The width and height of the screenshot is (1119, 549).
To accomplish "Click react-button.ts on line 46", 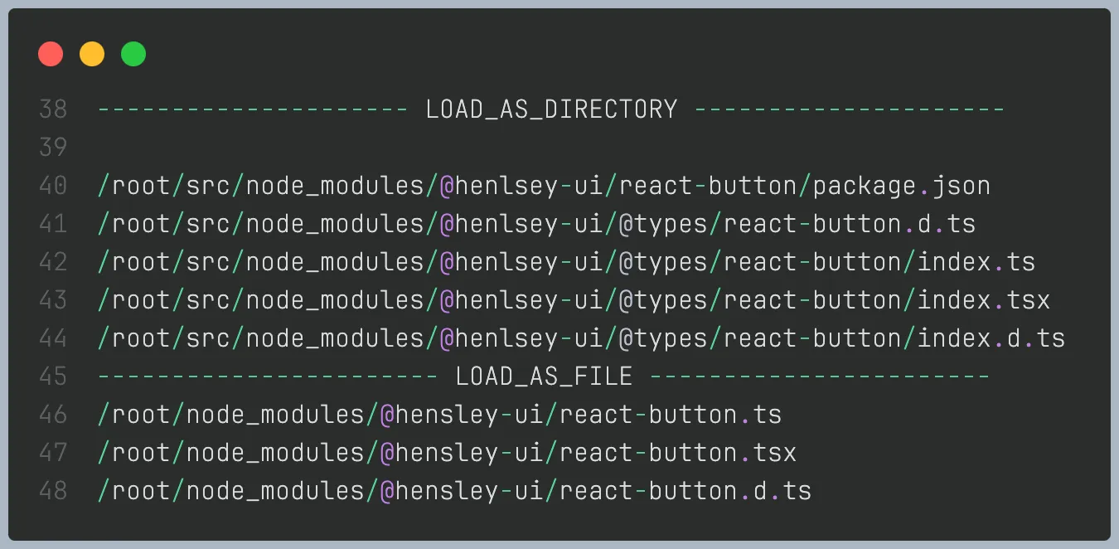I will pos(670,415).
